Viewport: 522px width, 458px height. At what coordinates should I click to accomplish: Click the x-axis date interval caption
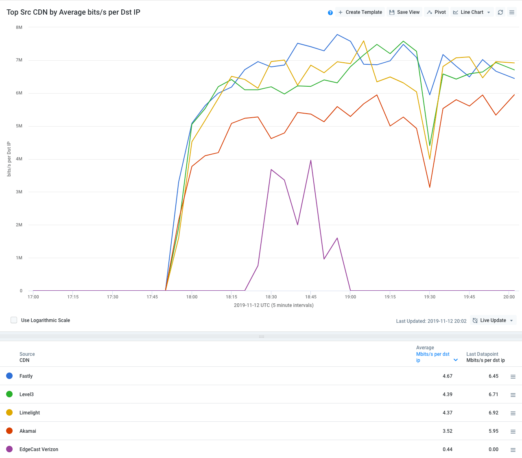(274, 305)
